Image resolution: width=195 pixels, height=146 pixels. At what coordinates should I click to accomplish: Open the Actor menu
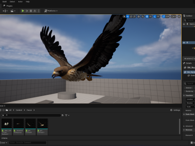[20, 2]
